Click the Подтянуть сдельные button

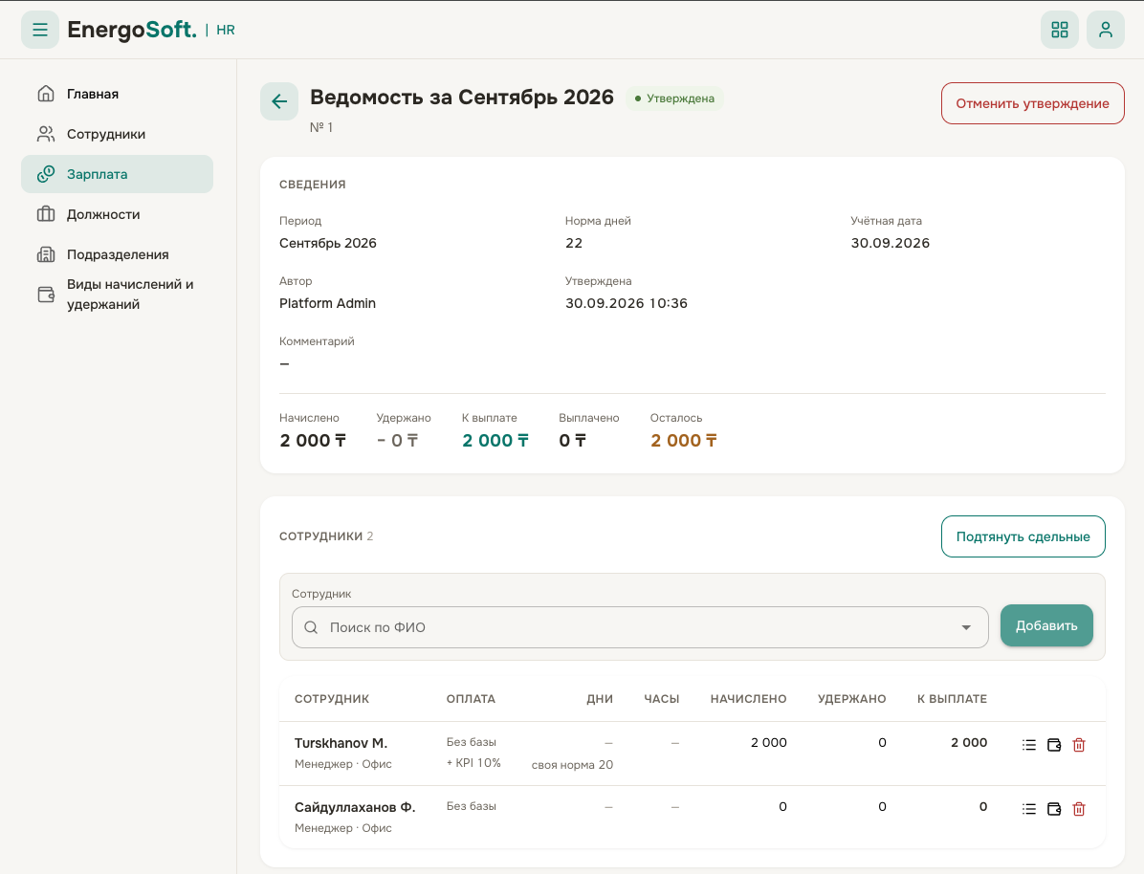(x=1023, y=537)
